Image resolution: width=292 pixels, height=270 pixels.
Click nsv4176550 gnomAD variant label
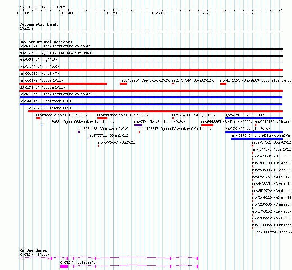[x=56, y=94]
